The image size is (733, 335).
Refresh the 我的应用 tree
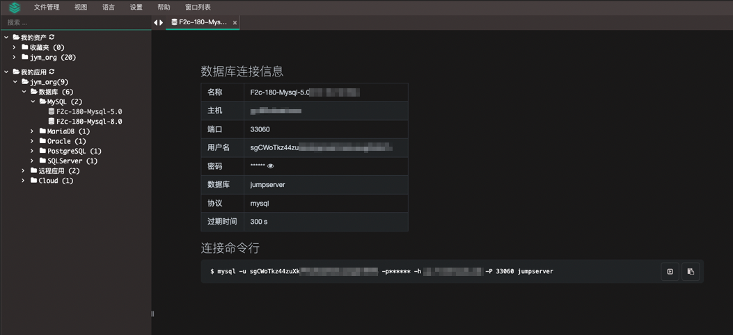pyautogui.click(x=52, y=72)
